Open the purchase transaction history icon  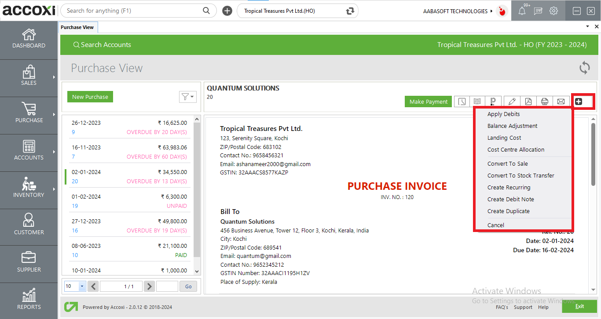(x=462, y=101)
